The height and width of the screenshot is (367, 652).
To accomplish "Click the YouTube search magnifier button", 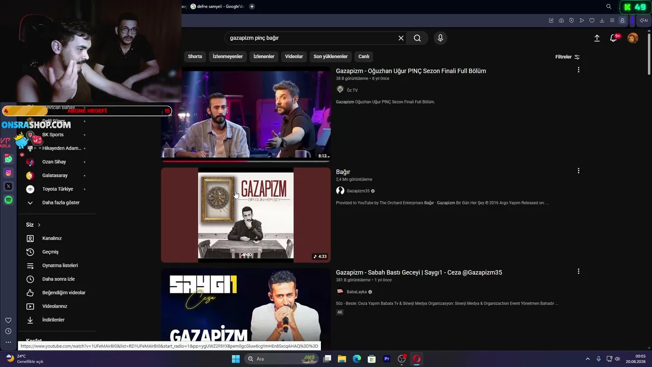I will pos(417,38).
